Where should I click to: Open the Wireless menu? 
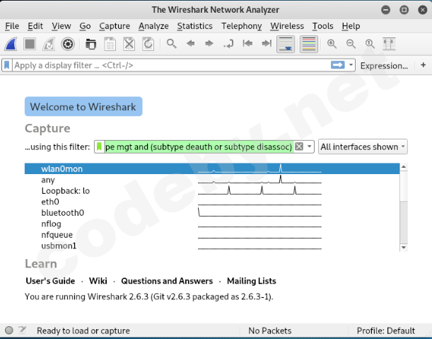(287, 26)
